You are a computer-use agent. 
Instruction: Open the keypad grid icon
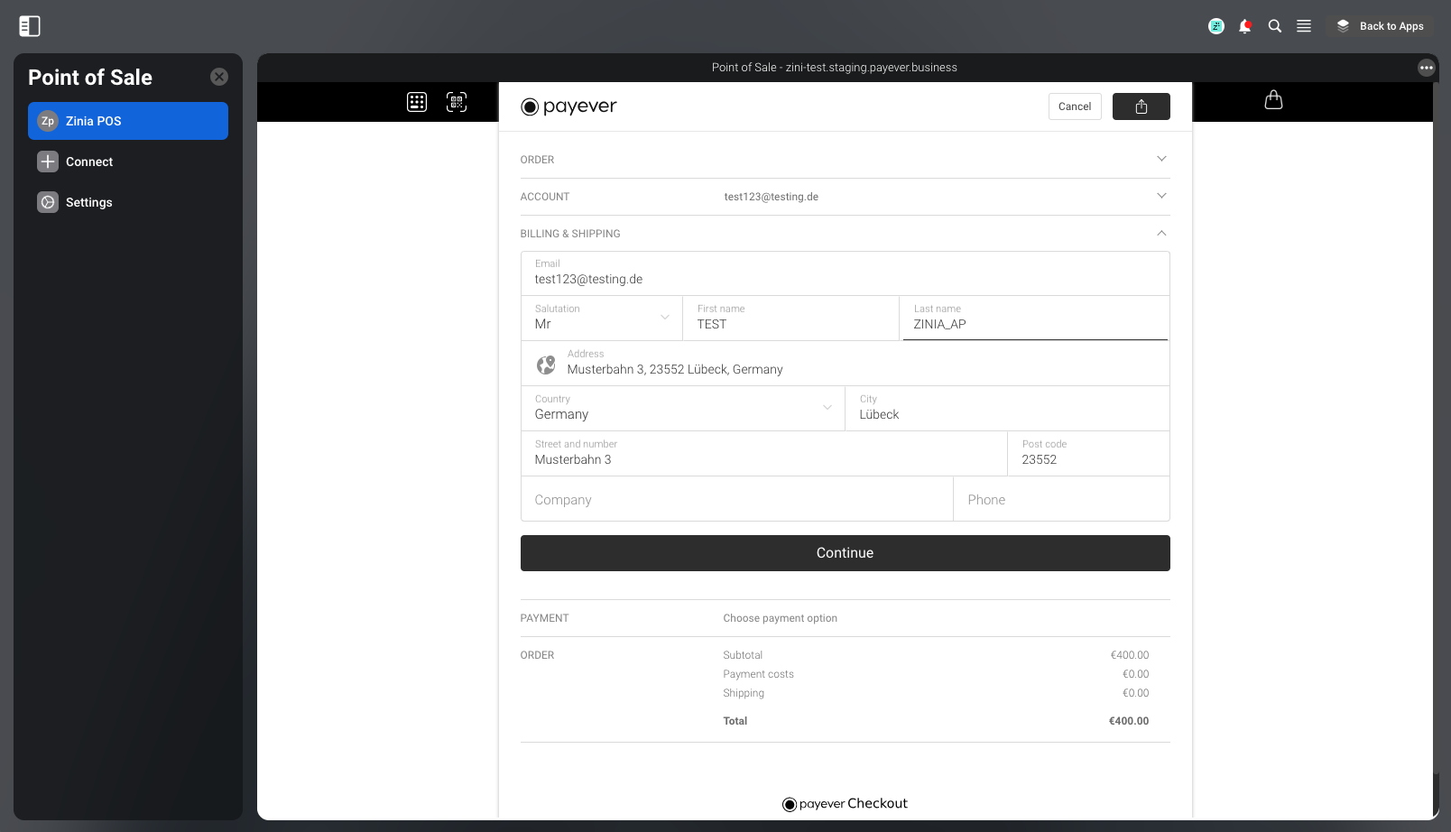point(417,102)
